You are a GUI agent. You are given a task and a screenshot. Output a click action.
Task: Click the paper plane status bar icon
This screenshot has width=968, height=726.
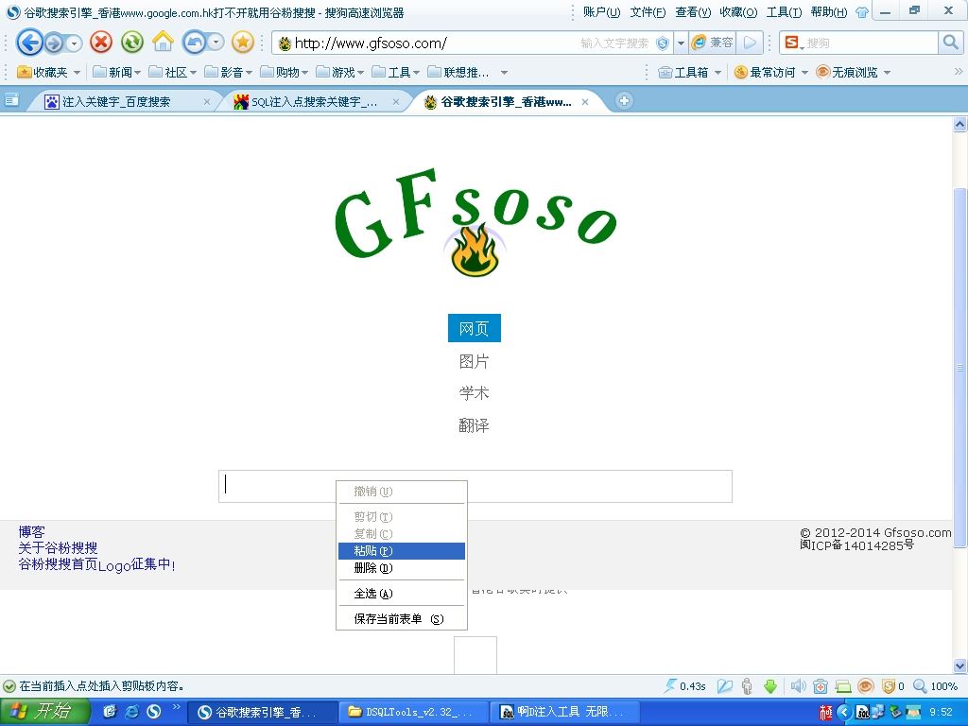click(725, 686)
